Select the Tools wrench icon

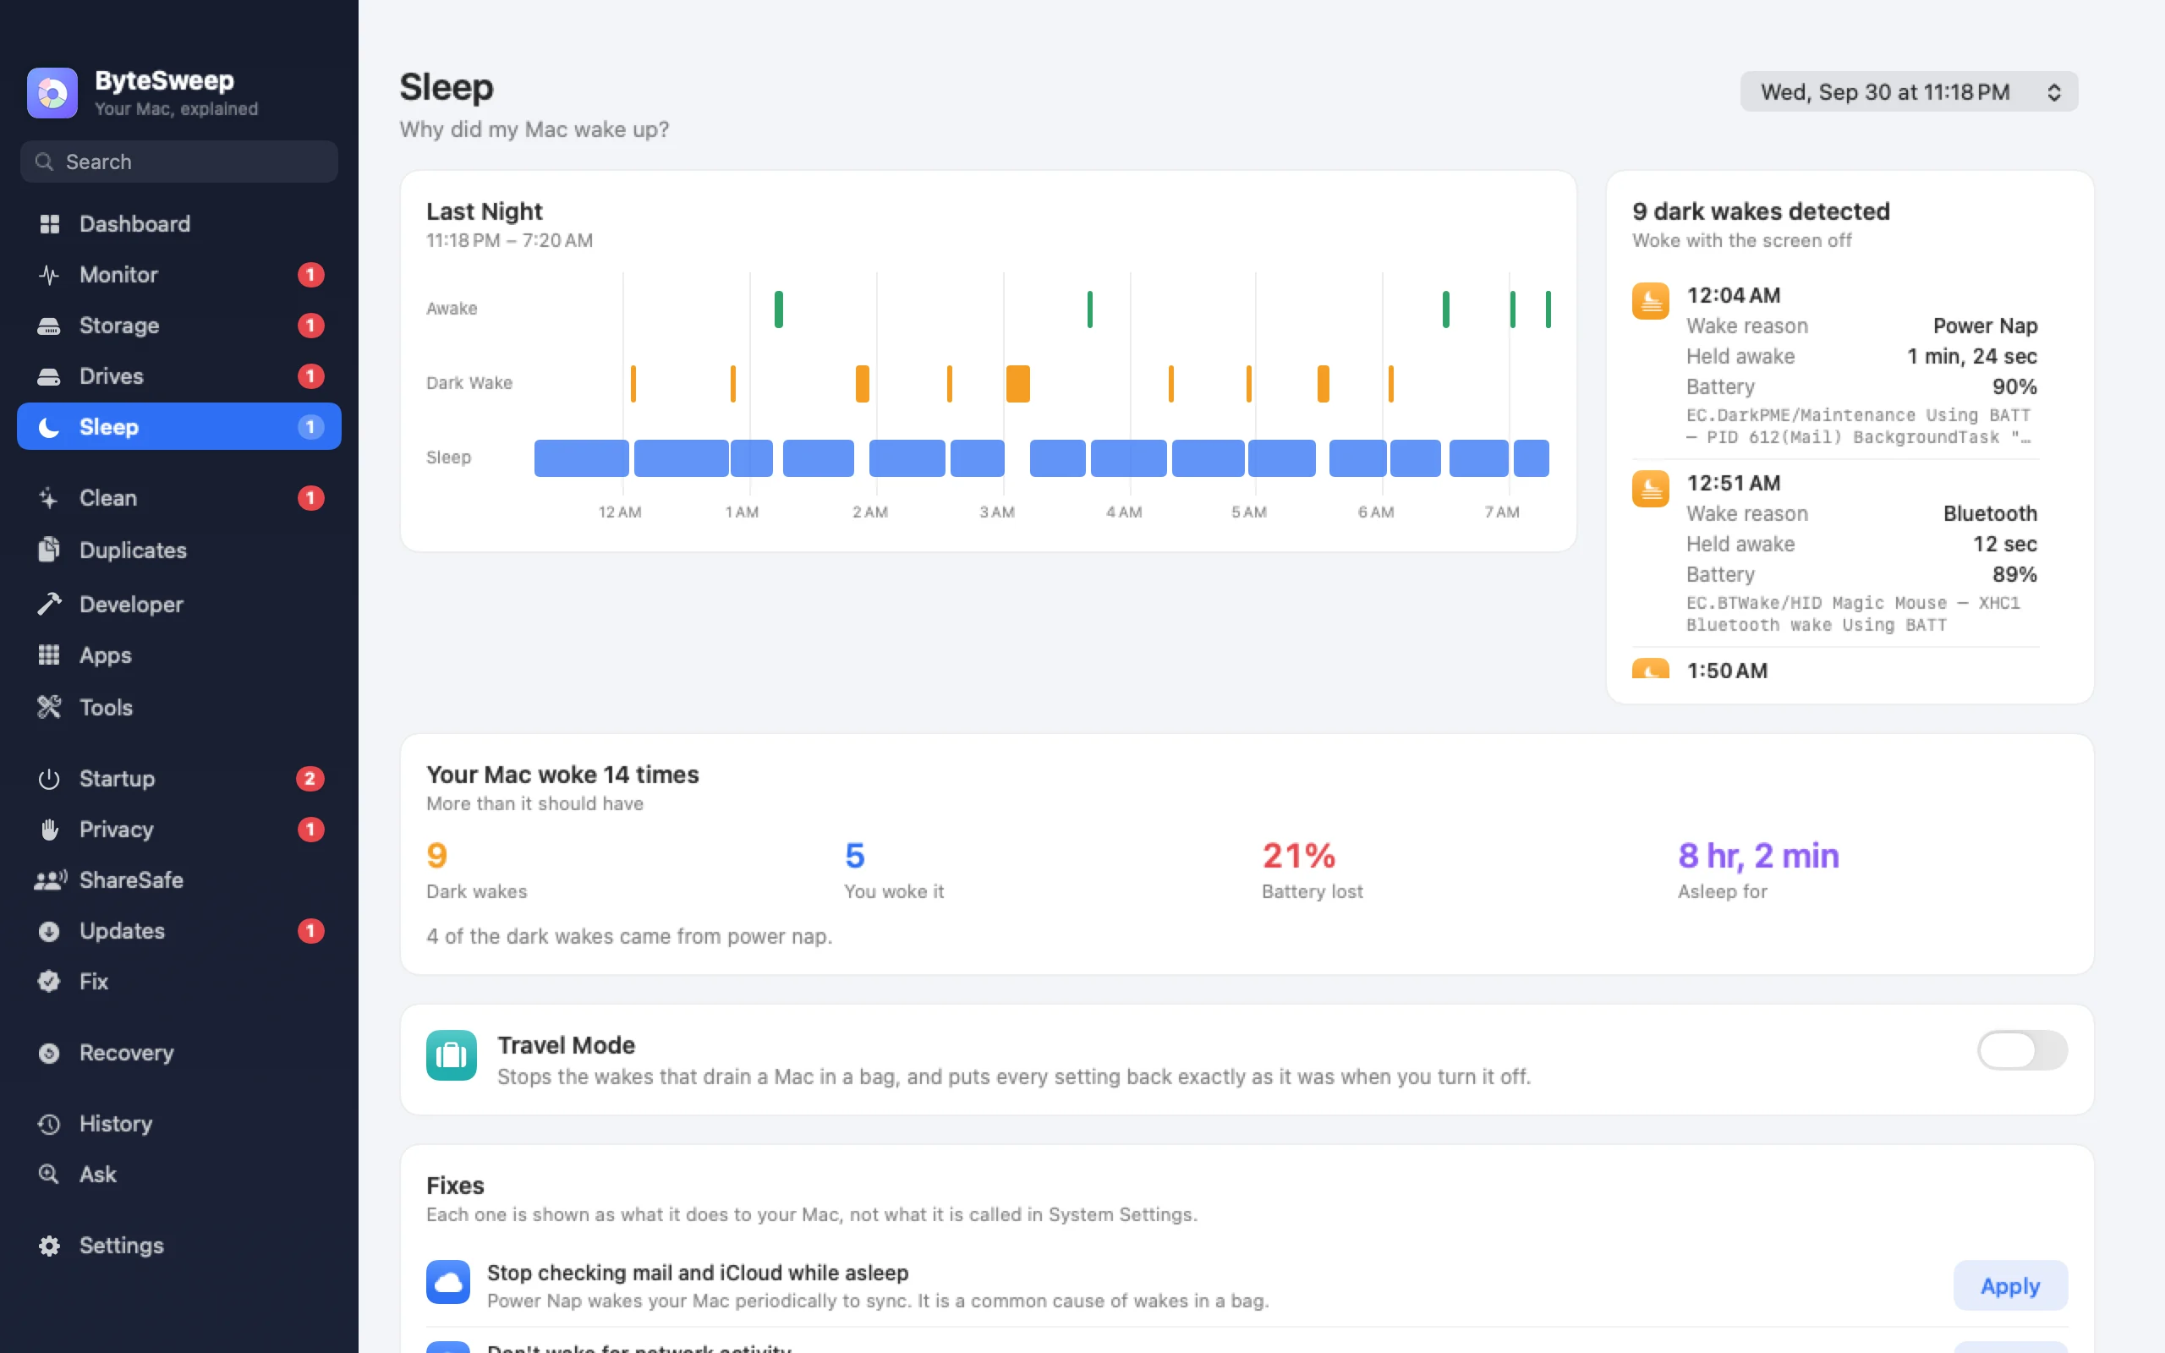(x=49, y=707)
